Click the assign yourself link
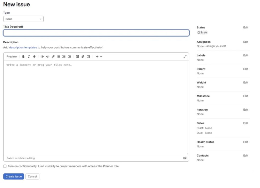 216,46
